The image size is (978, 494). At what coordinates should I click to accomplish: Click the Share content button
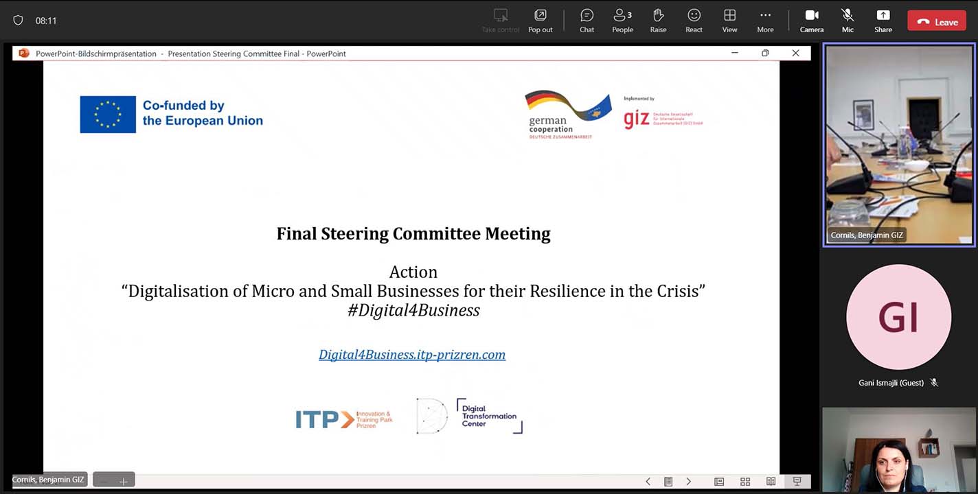[x=883, y=21]
